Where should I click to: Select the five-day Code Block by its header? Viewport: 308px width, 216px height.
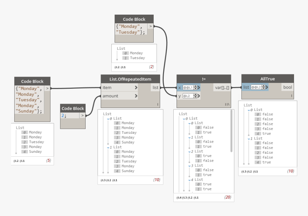32,81
